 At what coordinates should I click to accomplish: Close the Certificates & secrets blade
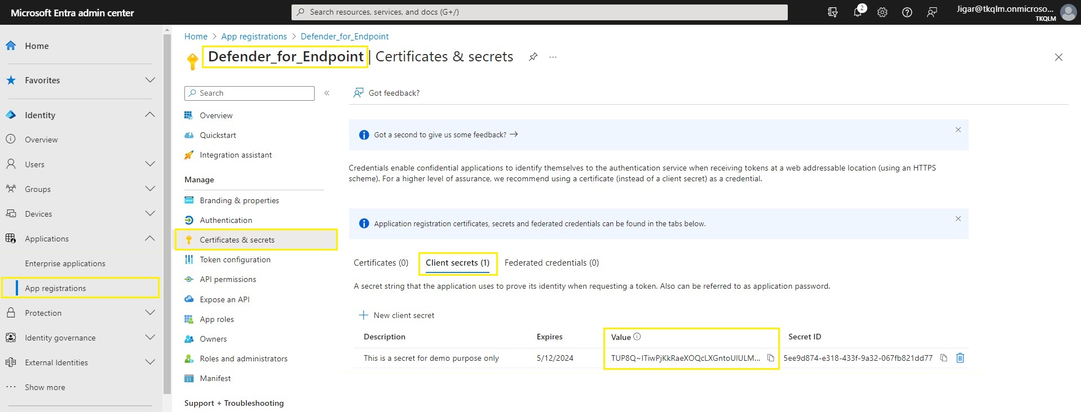(1058, 57)
